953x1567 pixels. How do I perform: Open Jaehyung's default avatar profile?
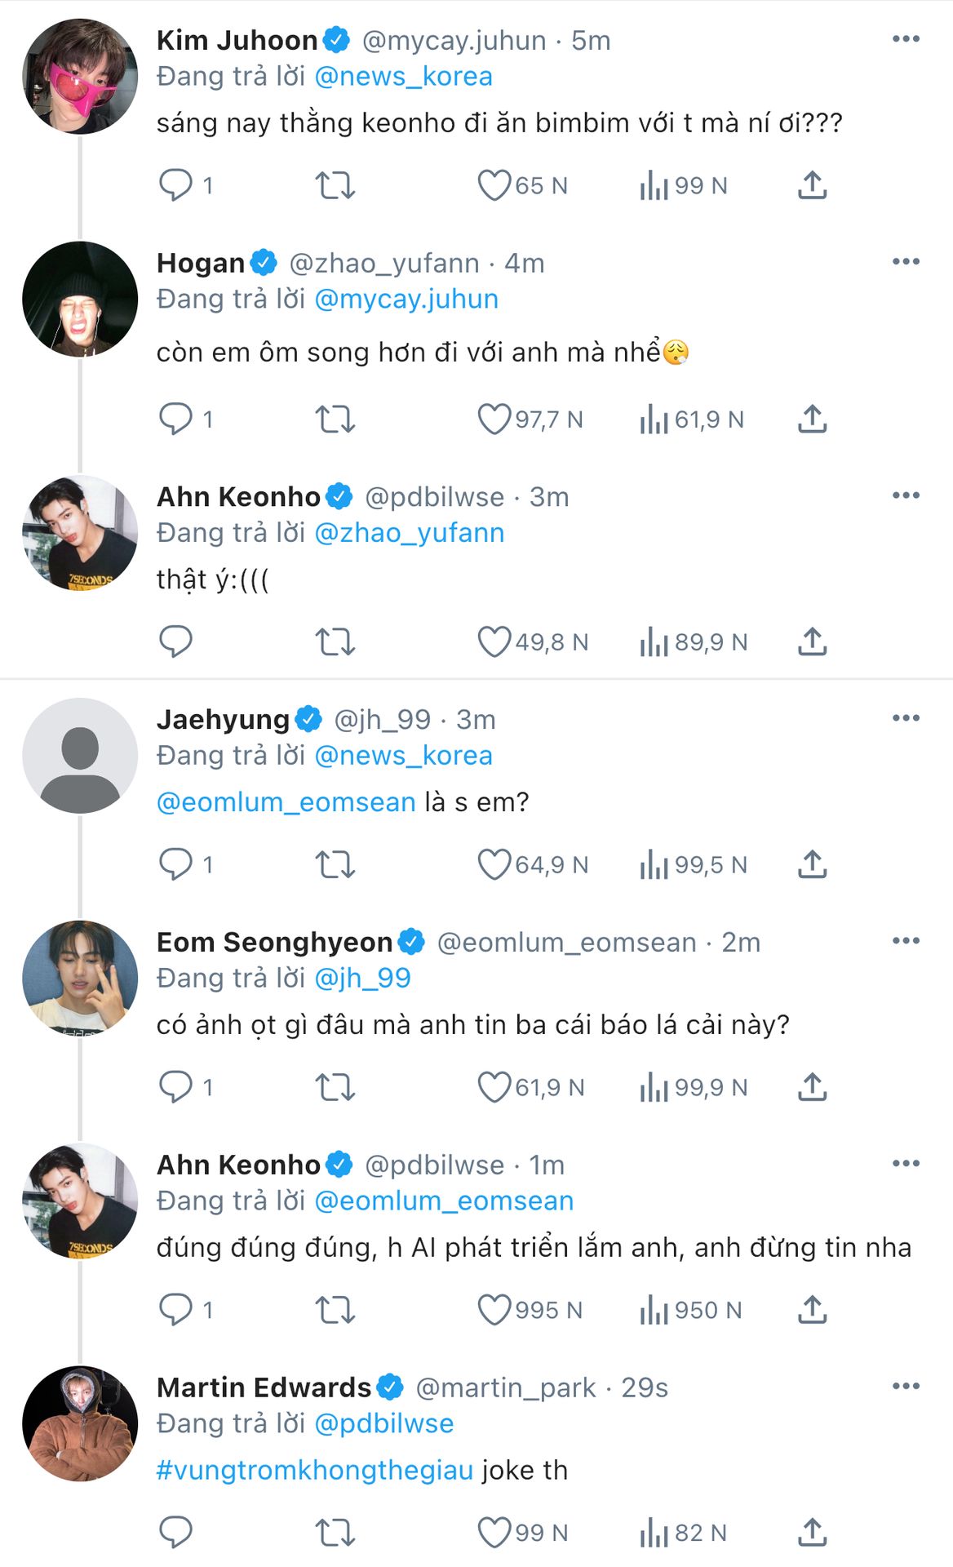pos(80,755)
